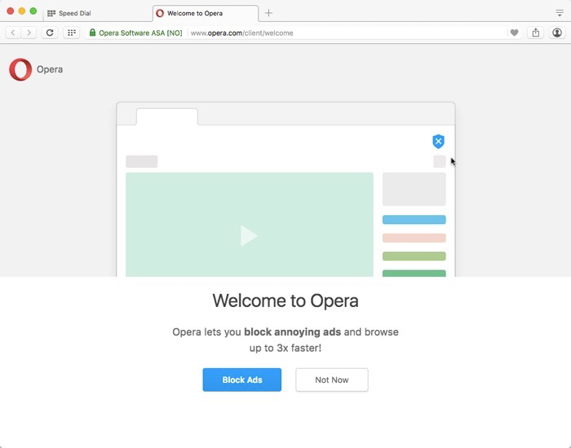This screenshot has width=571, height=448.
Task: Click the Welcome to Opera heading
Action: coord(285,301)
